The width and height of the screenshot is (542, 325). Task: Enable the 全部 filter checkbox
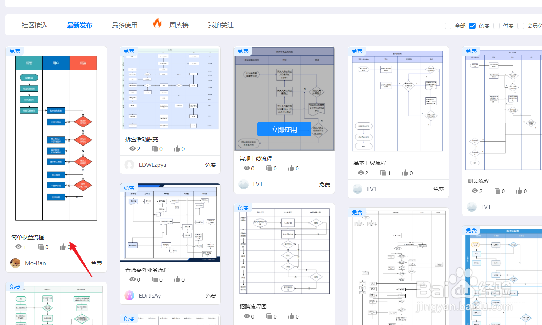pos(448,25)
